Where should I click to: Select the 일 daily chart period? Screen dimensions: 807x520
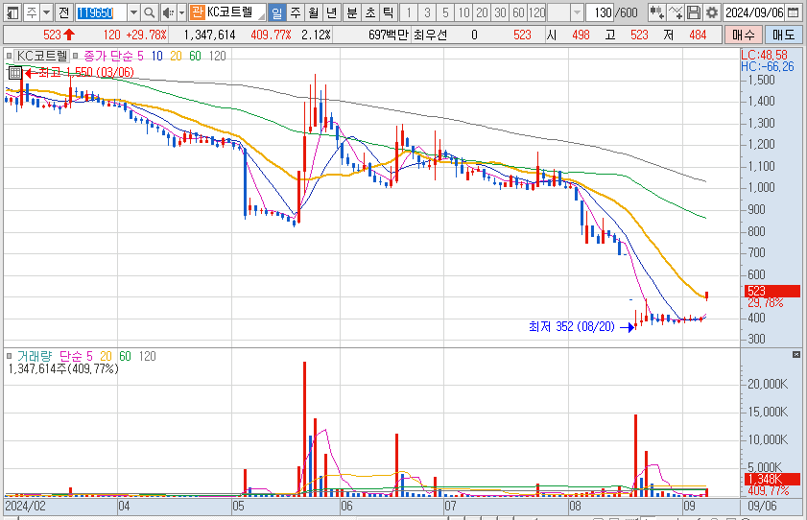(x=277, y=12)
